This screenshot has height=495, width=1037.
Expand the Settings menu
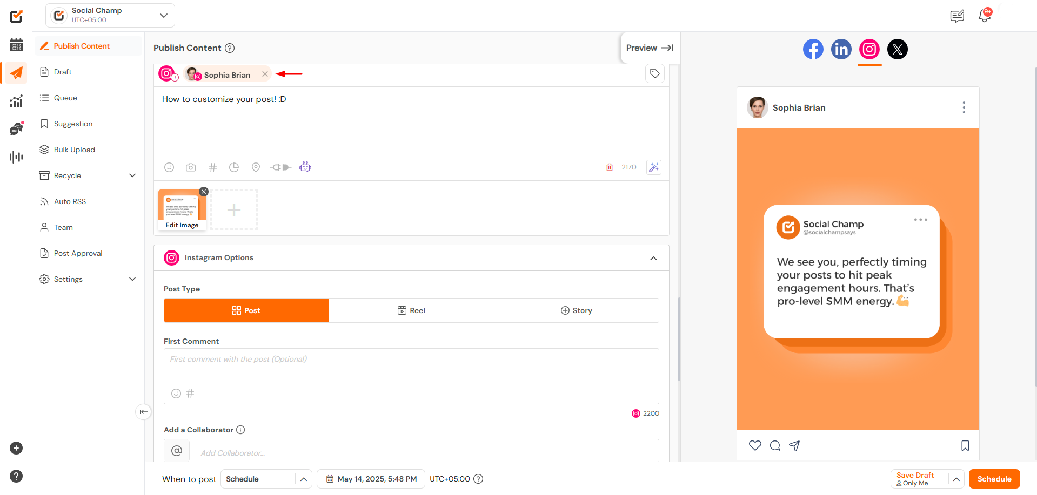132,279
